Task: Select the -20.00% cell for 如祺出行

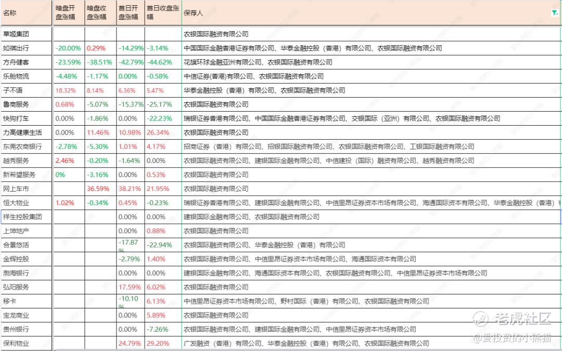Action: click(69, 48)
